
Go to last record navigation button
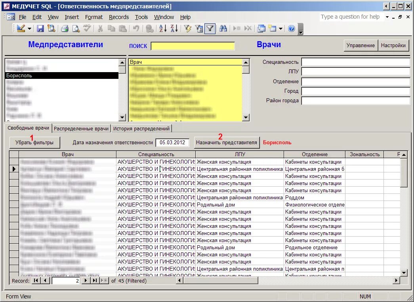[x=95, y=281]
